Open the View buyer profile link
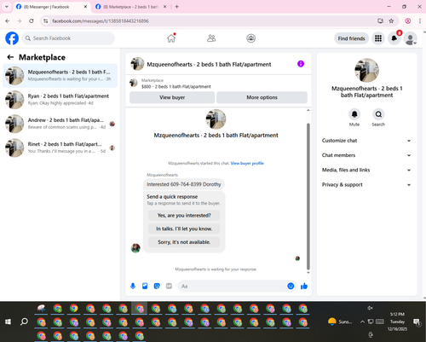 tap(247, 163)
